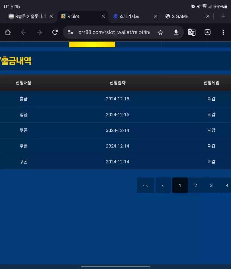Click the 신청내용 column header
The height and width of the screenshot is (269, 231).
tap(24, 83)
